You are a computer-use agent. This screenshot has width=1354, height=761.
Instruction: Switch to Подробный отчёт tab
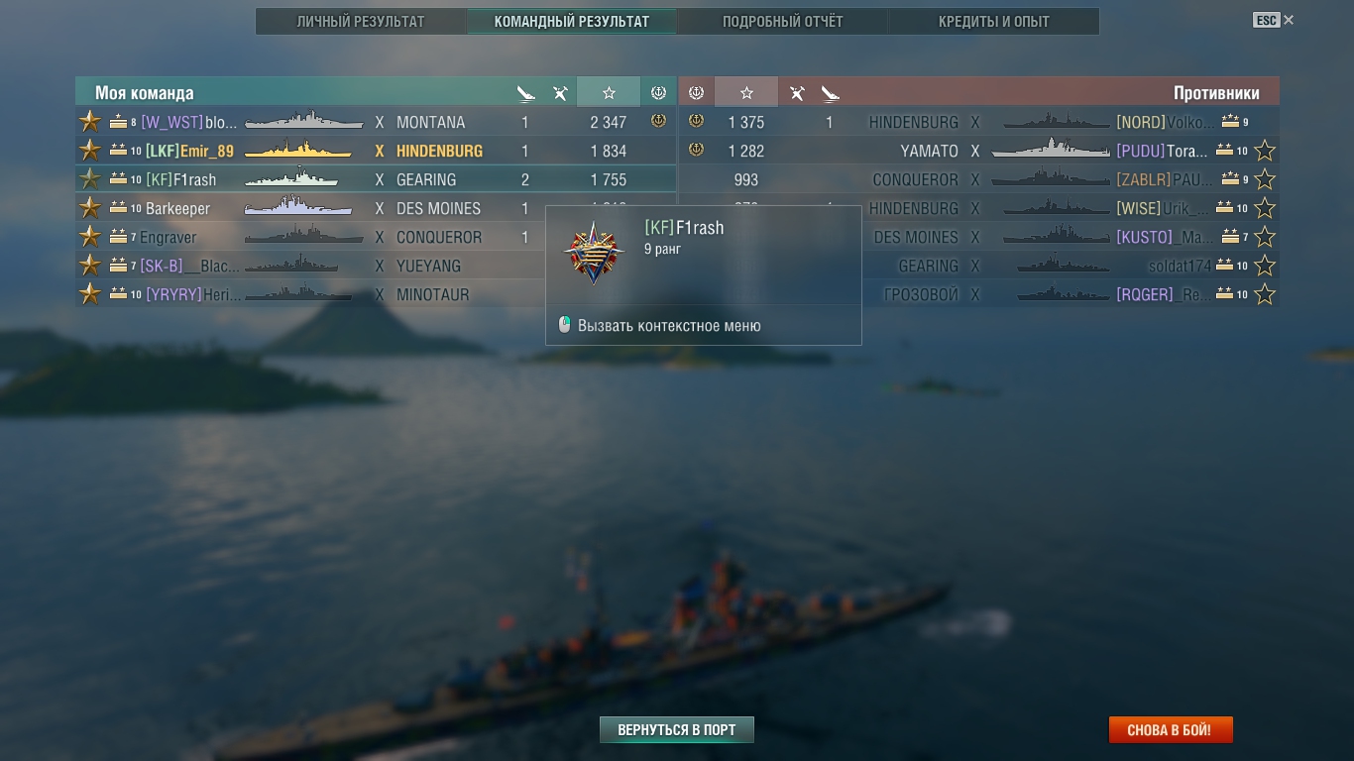[783, 21]
